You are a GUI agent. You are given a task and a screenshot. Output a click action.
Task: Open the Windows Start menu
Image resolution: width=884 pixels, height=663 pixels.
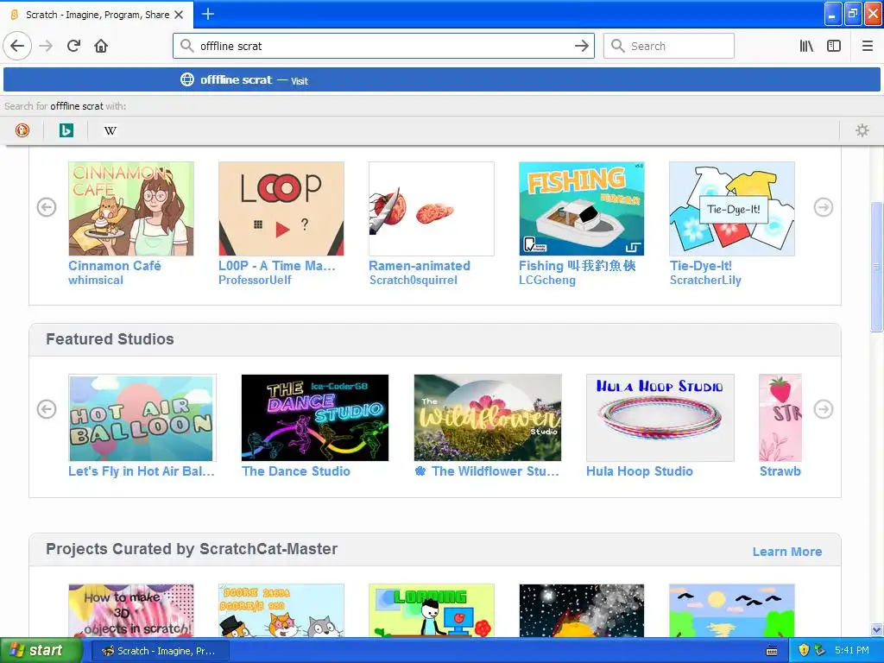tap(41, 651)
